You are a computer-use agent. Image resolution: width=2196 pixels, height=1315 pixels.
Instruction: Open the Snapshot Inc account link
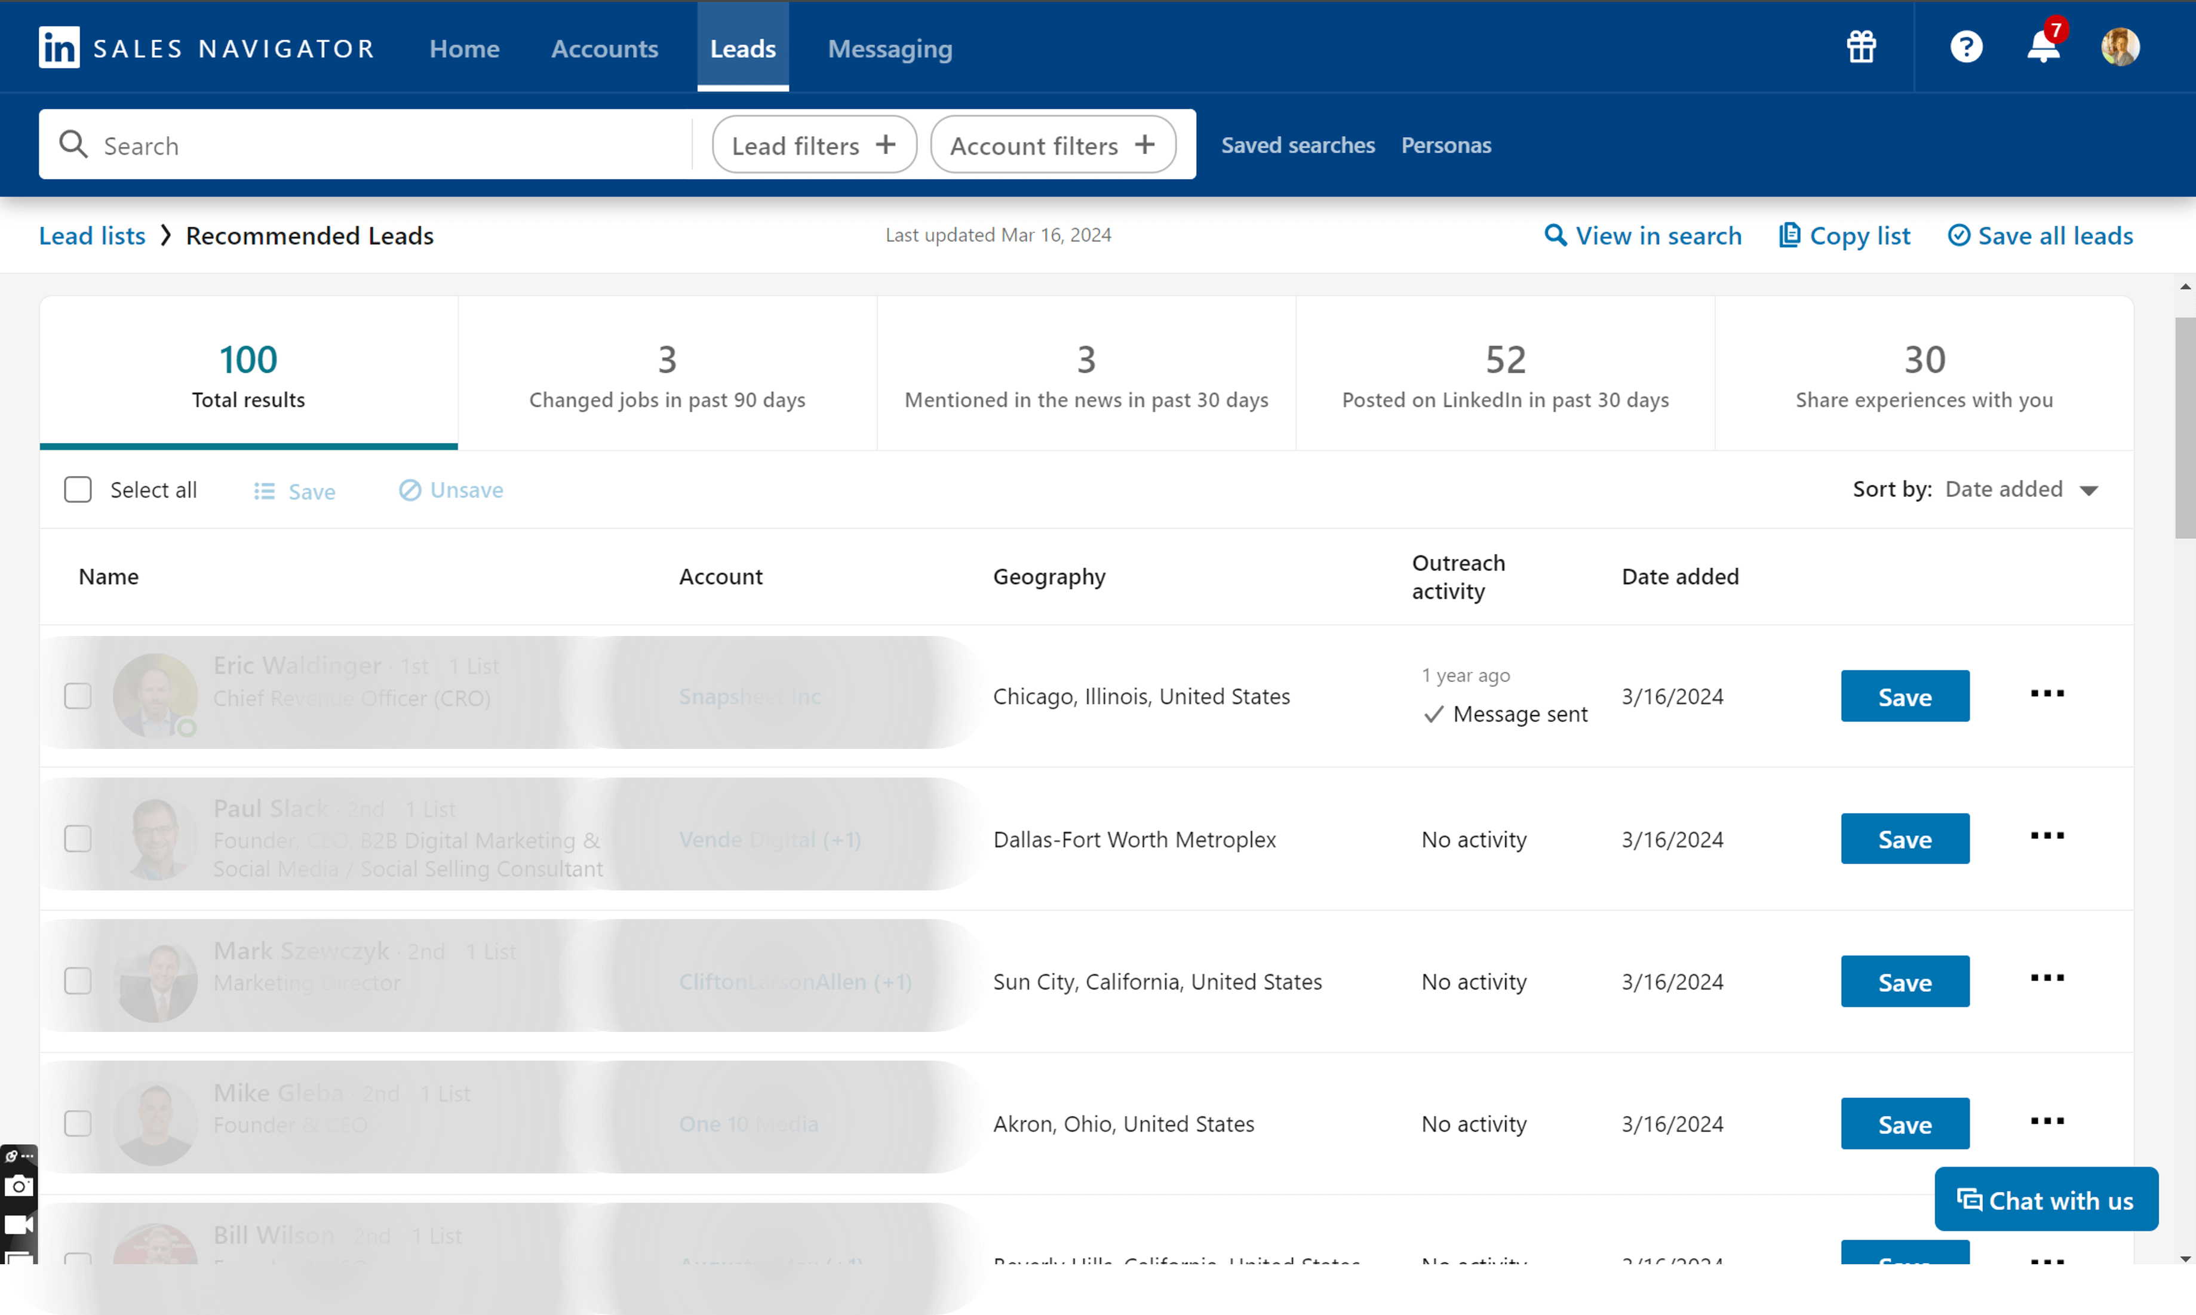click(750, 696)
